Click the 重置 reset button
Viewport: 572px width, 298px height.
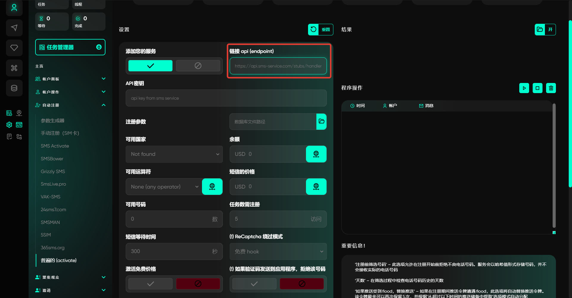pyautogui.click(x=321, y=29)
